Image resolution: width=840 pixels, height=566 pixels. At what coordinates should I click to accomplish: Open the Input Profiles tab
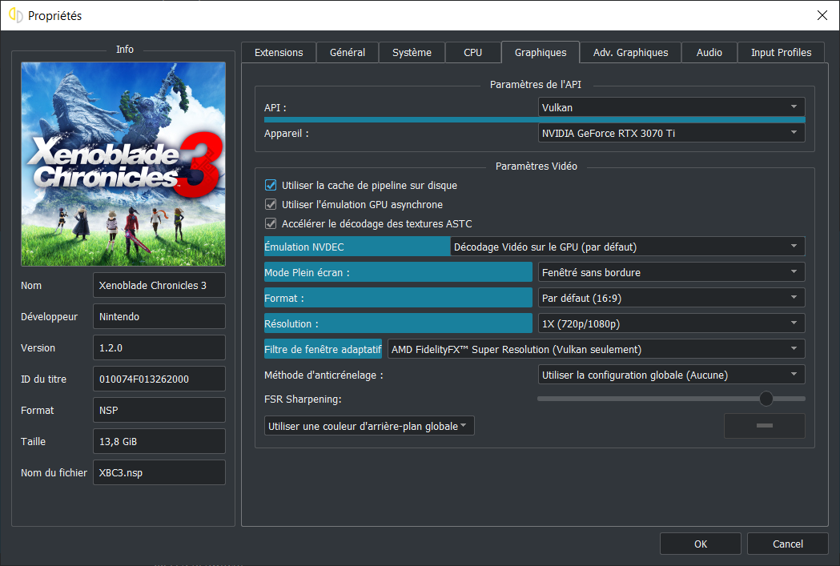781,53
